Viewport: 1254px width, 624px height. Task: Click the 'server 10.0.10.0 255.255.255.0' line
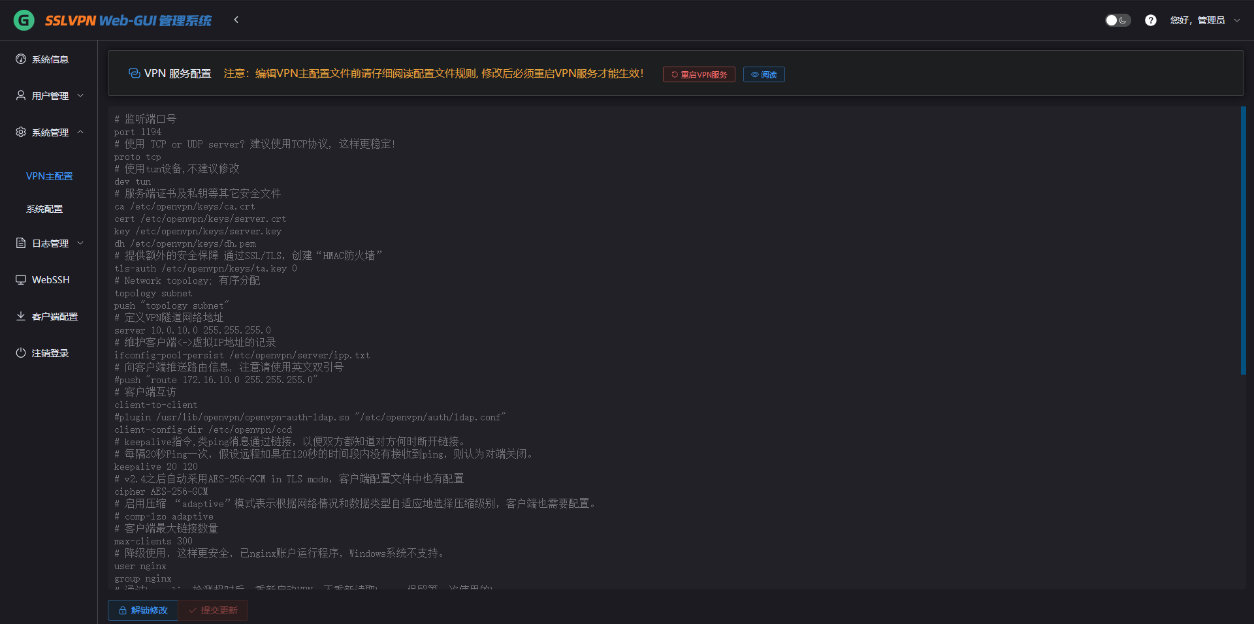pyautogui.click(x=193, y=330)
